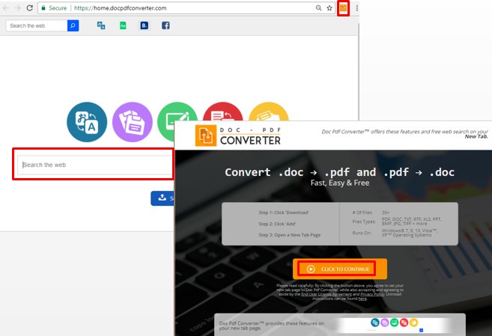
Task: Click the large red file-convert circle icon
Action: tap(222, 112)
